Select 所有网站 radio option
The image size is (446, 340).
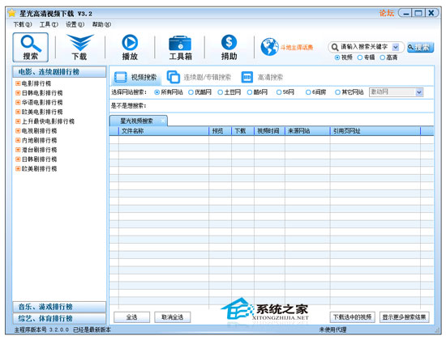[x=157, y=92]
